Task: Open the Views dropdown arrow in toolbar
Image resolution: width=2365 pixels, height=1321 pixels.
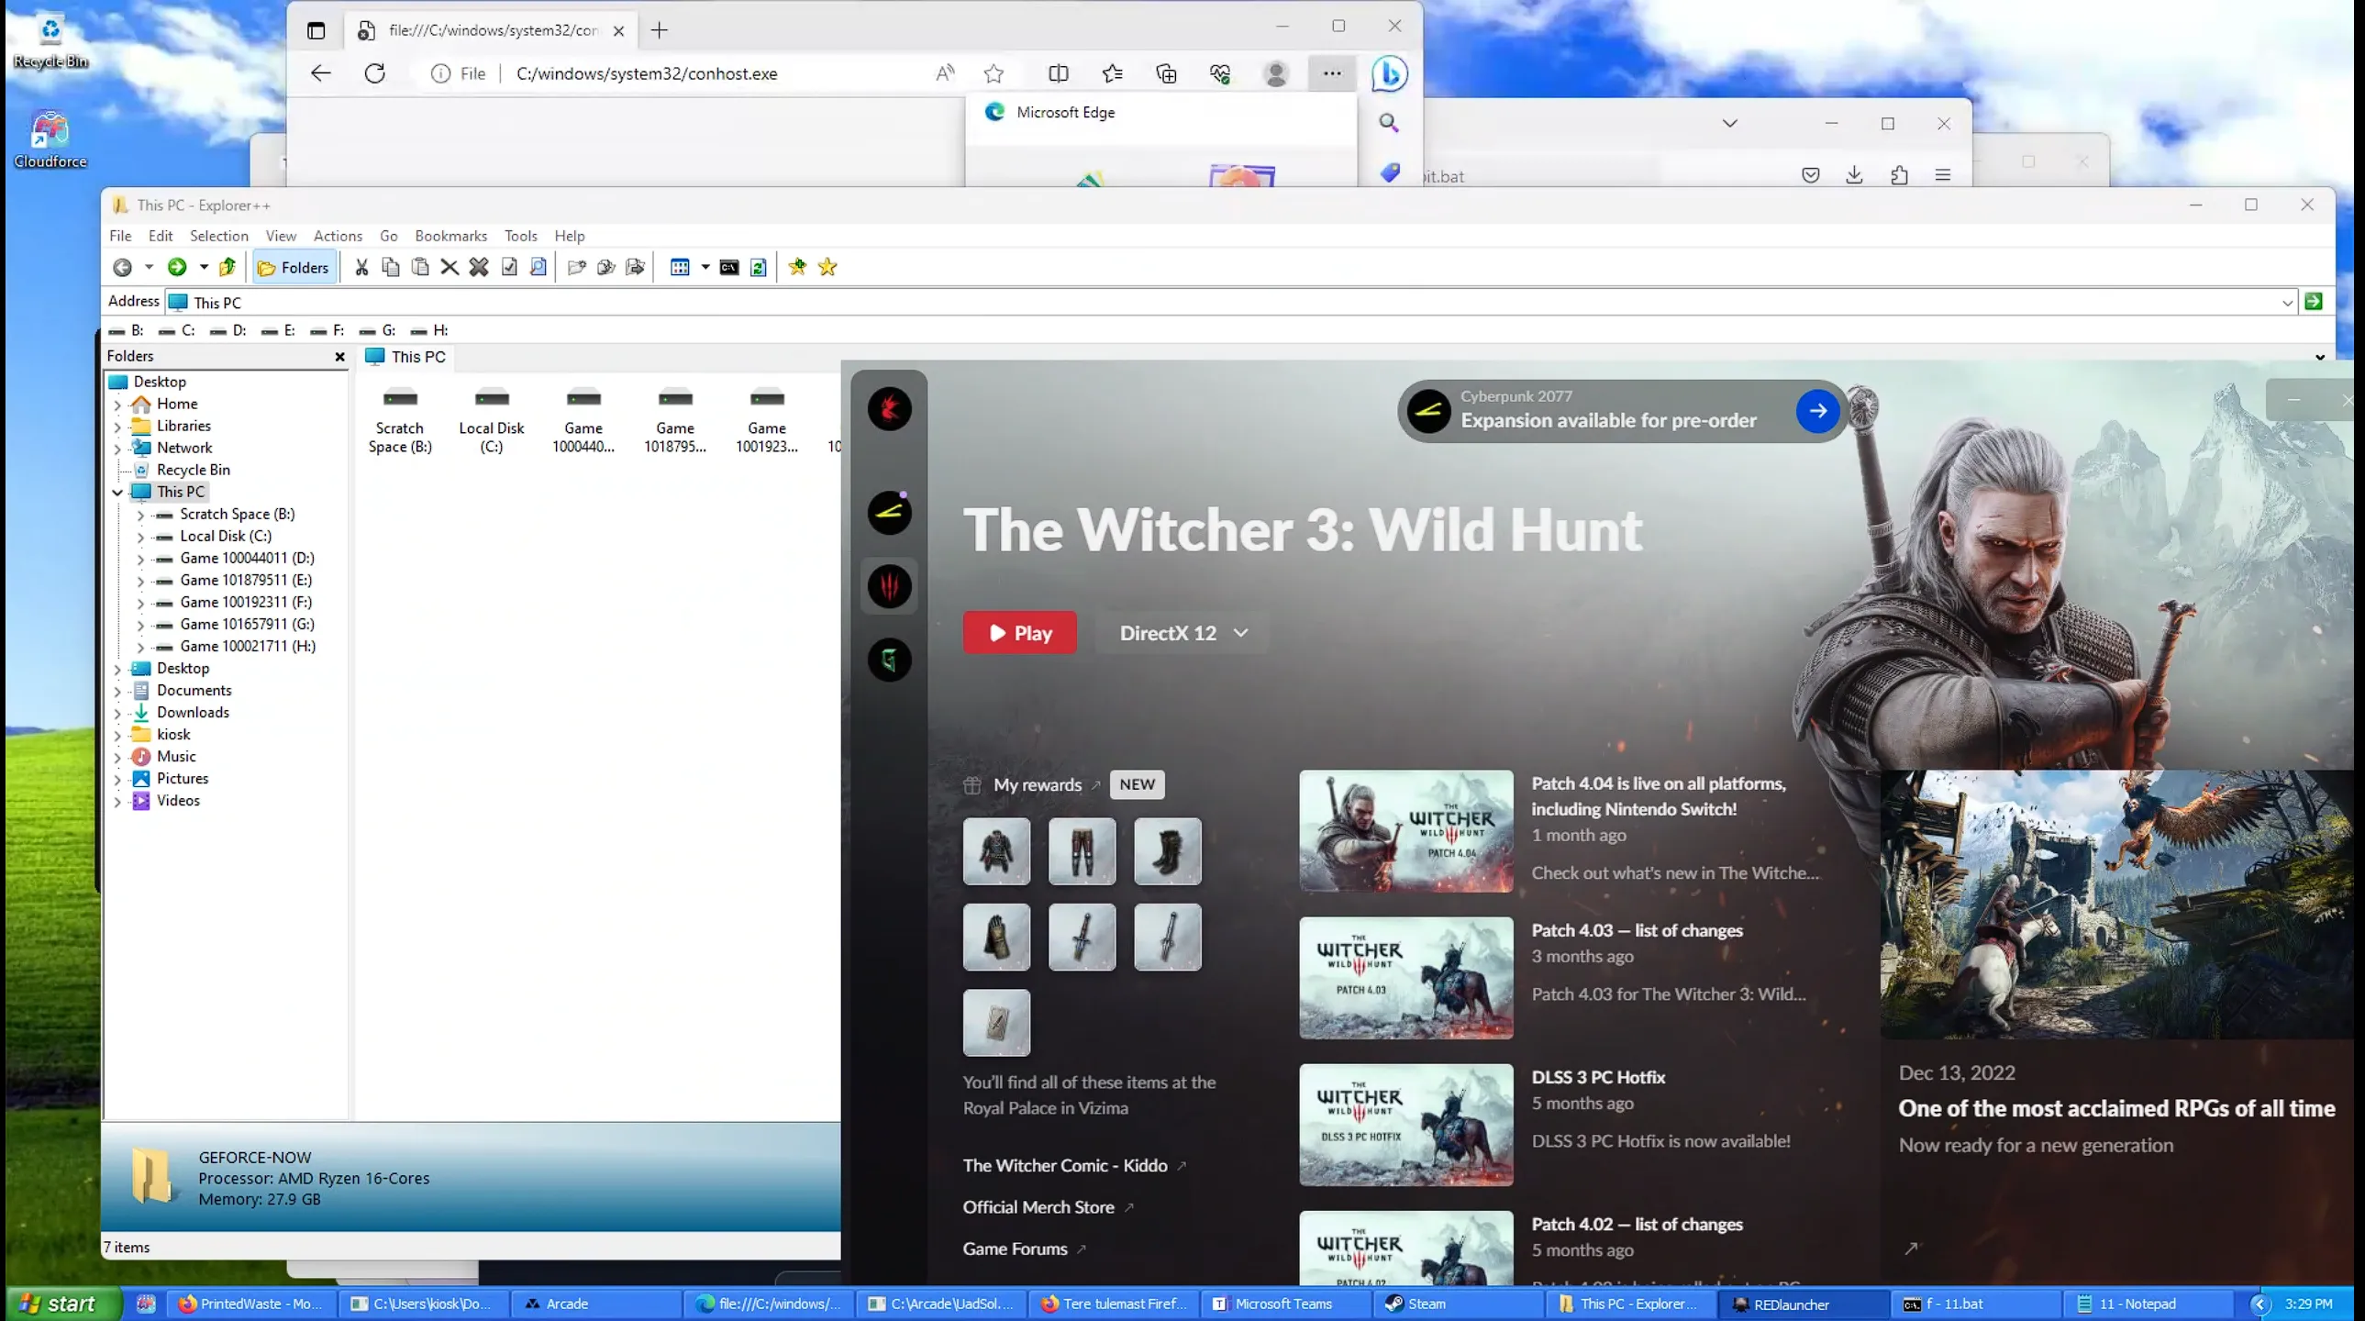Action: click(705, 267)
